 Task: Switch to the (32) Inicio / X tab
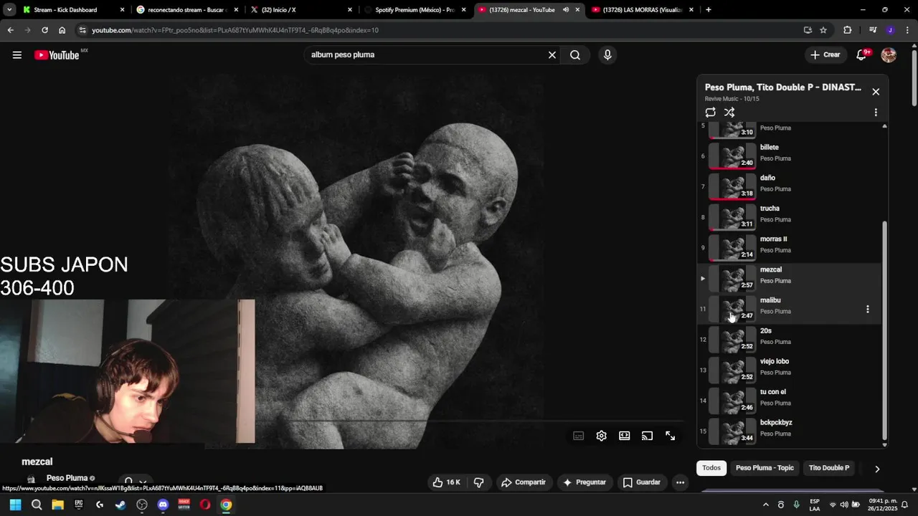(301, 10)
